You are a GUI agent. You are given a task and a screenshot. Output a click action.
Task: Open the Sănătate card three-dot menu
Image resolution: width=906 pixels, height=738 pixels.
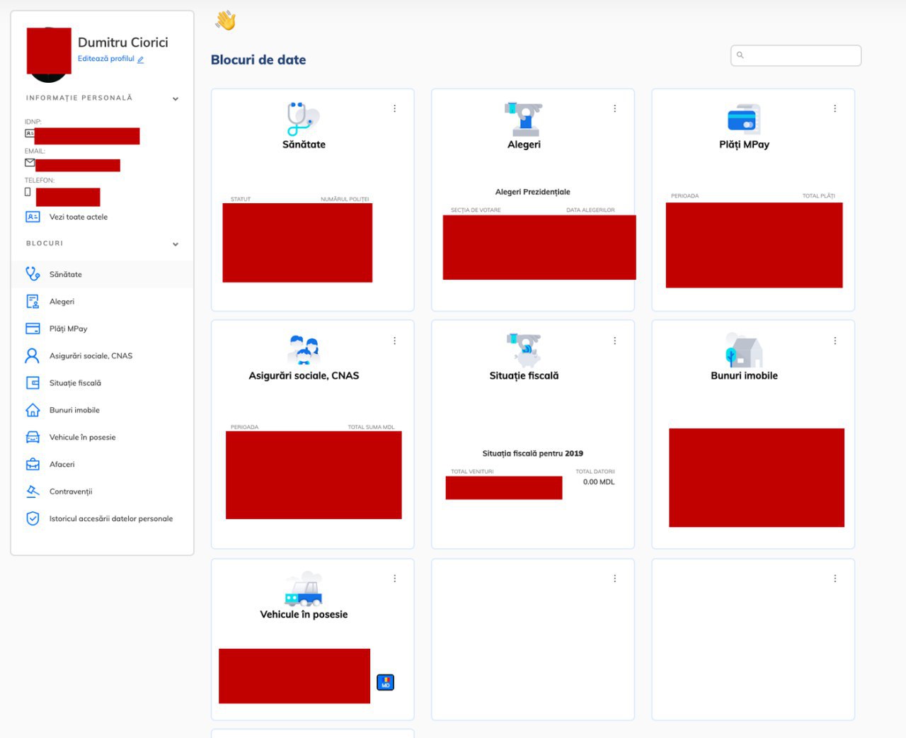(x=395, y=108)
